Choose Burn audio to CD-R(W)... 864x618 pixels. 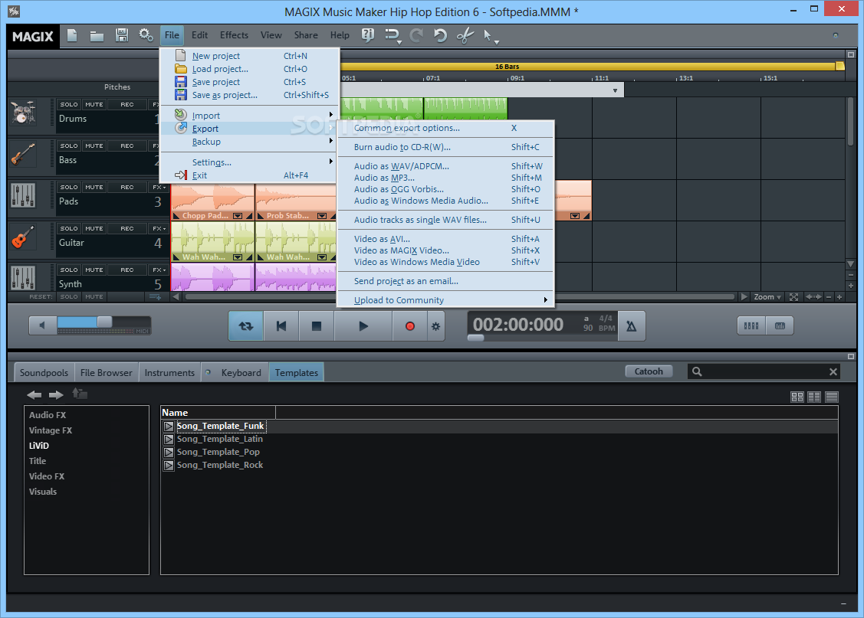pos(445,147)
